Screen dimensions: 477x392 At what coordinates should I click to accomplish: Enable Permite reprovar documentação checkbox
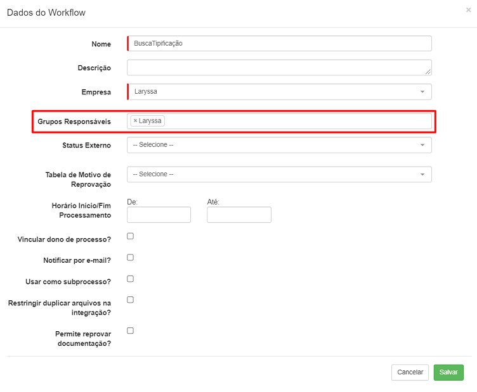130,331
